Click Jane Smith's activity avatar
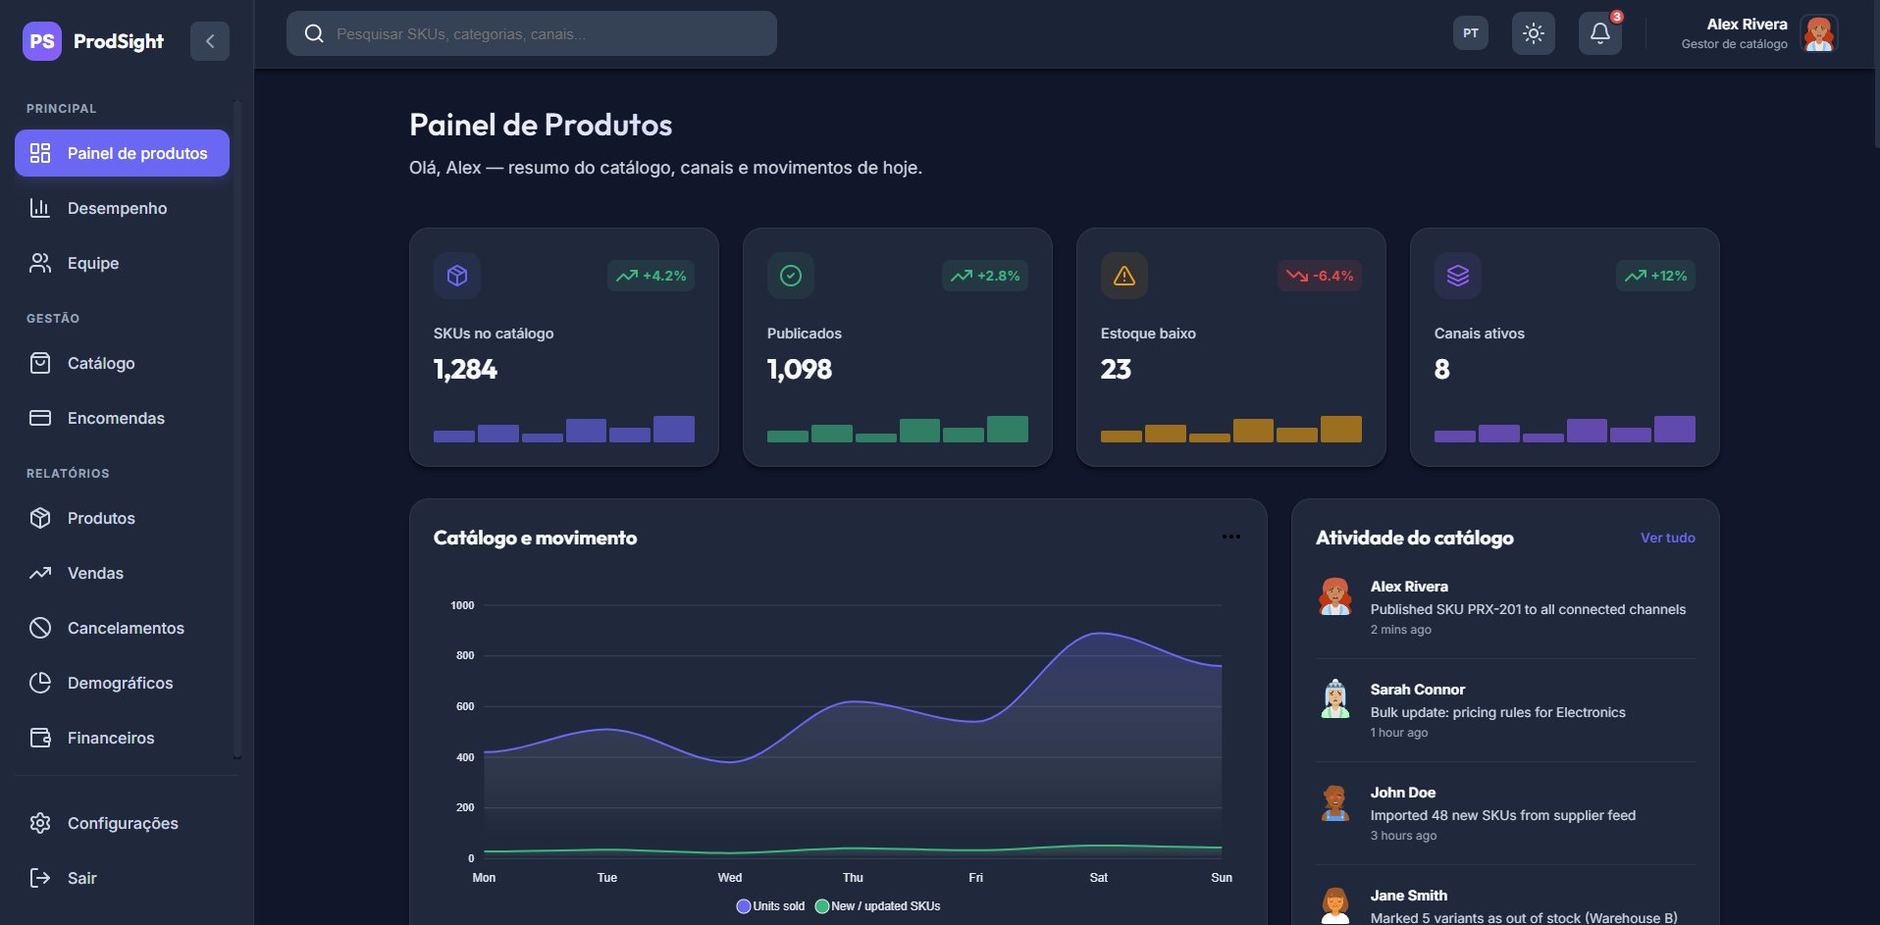This screenshot has height=925, width=1880. 1335,905
